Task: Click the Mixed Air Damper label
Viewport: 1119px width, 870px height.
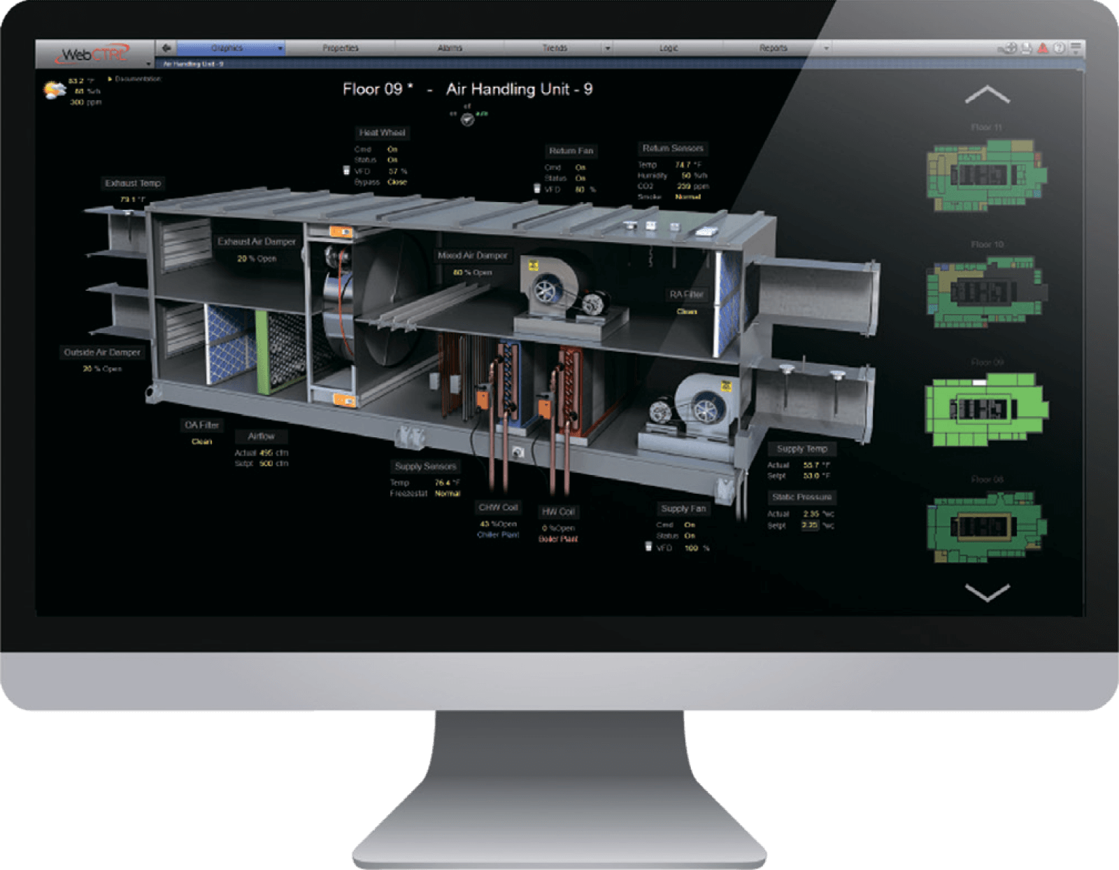Action: 473,255
